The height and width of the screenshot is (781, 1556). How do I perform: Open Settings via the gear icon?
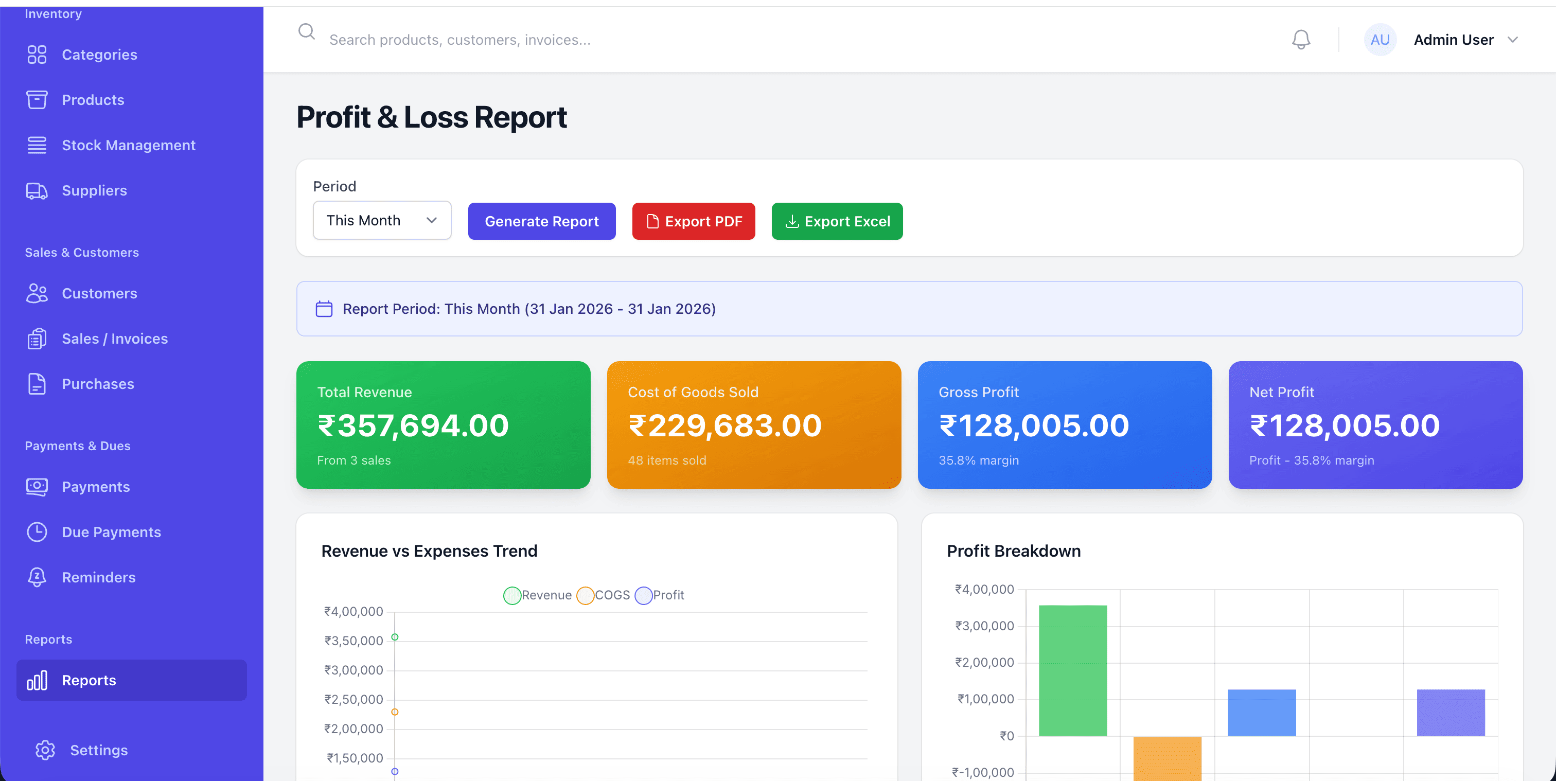[45, 750]
